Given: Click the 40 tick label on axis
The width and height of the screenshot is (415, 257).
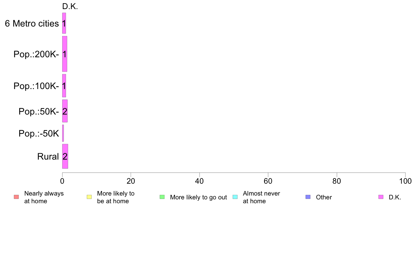Looking at the screenshot, I should pyautogui.click(x=199, y=181).
